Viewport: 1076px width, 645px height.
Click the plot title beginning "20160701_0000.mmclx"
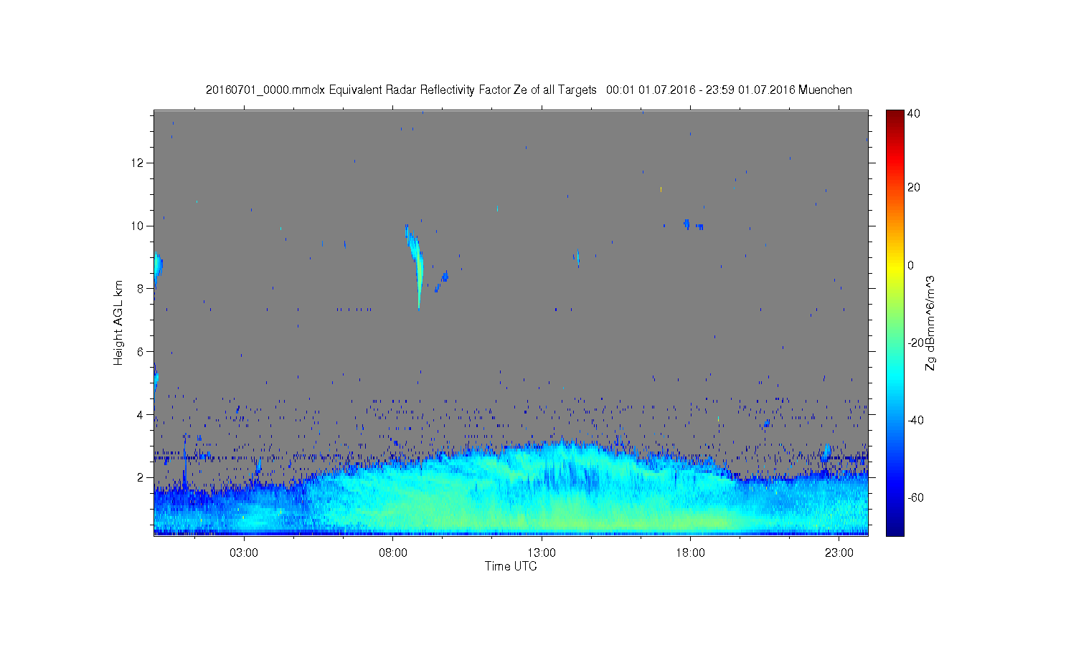coord(529,90)
